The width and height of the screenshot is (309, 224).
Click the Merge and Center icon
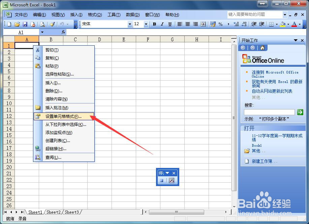pos(203,24)
